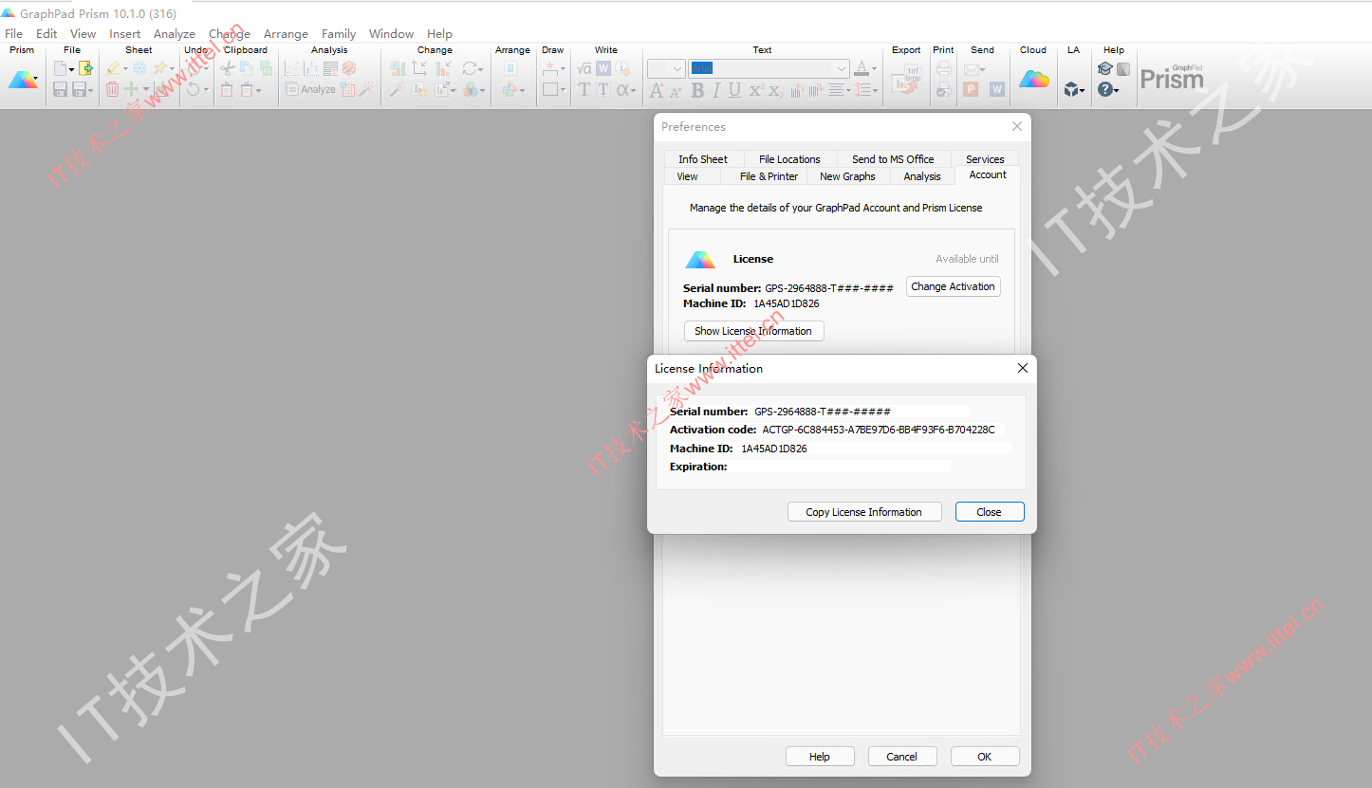Open the new file dropdown arrow
This screenshot has height=788, width=1372.
point(71,69)
